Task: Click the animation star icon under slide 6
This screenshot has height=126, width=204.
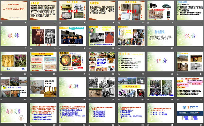Action: (x=148, y=23)
